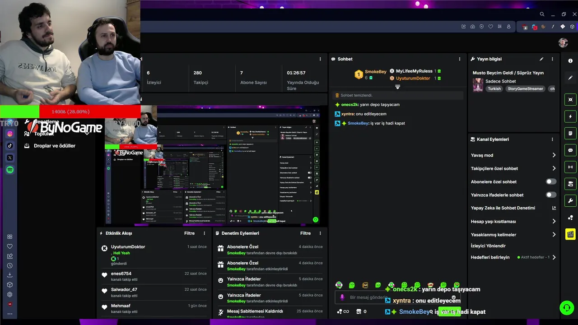Expand Hedefleri belirleyin goals
Image resolution: width=578 pixels, height=325 pixels.
(x=513, y=257)
